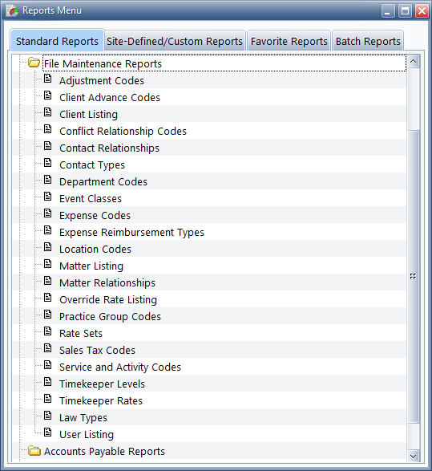Select the Conflict Relationship Codes report
Viewport: 432px width, 471px height.
pyautogui.click(x=123, y=132)
